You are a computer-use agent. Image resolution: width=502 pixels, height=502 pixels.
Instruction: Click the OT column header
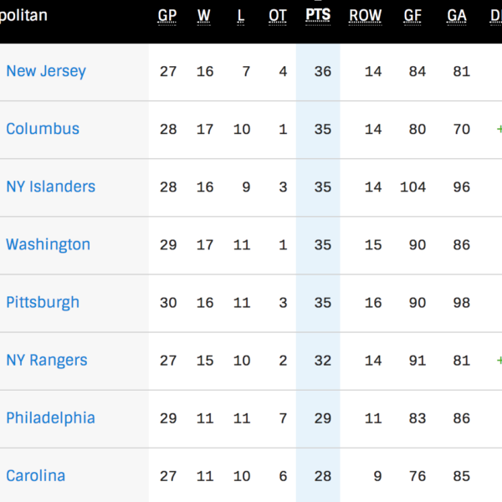point(278,16)
